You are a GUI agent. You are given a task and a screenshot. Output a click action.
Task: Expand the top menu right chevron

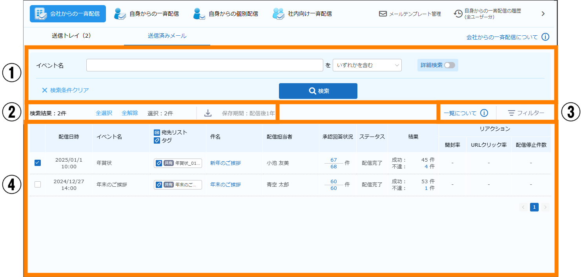tap(543, 14)
